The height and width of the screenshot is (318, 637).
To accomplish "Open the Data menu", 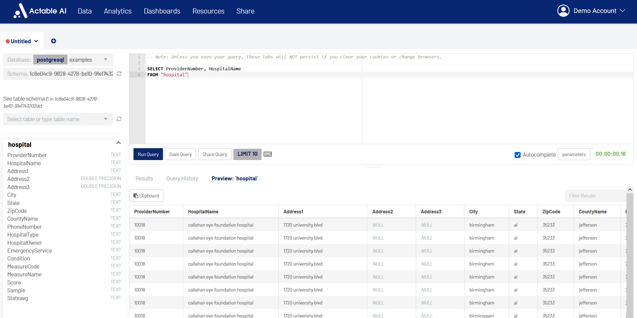I will point(85,11).
